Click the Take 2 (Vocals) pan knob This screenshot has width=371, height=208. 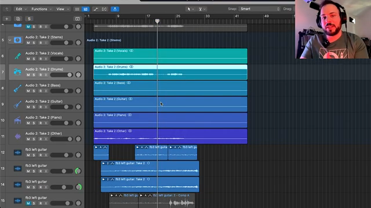pyautogui.click(x=78, y=59)
